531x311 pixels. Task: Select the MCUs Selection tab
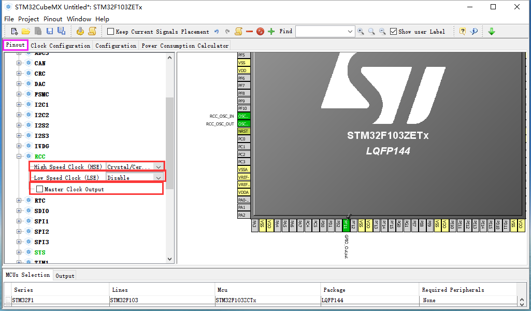(x=28, y=275)
